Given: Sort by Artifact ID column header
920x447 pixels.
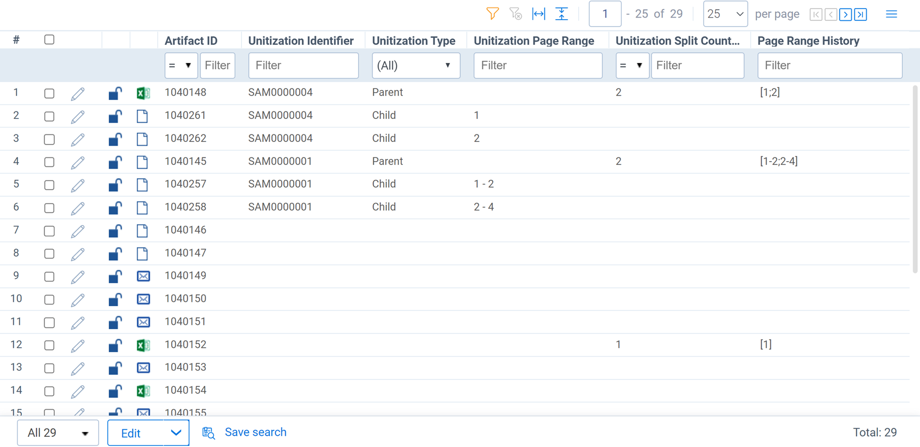Looking at the screenshot, I should (191, 41).
